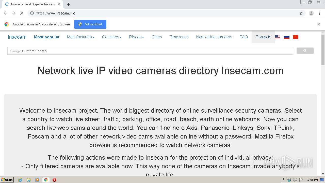Expand the Places dropdown menu
The height and width of the screenshot is (183, 325).
136,37
